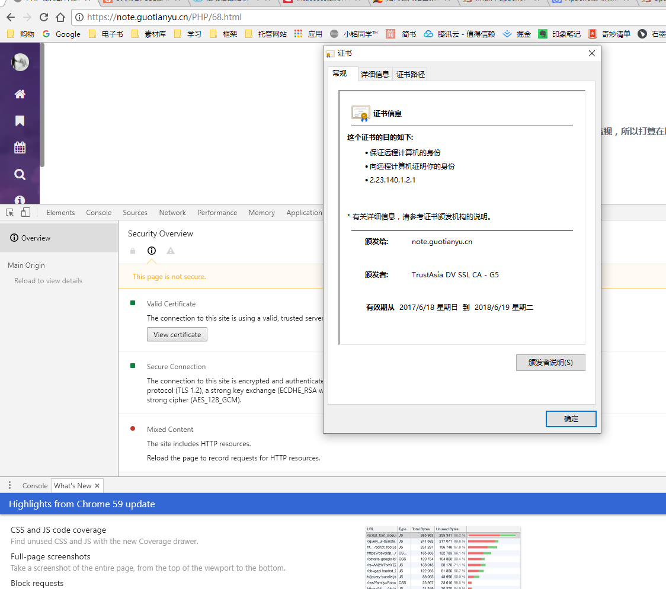666x589 pixels.
Task: Open the 印象笔记 bookmark
Action: tap(559, 34)
